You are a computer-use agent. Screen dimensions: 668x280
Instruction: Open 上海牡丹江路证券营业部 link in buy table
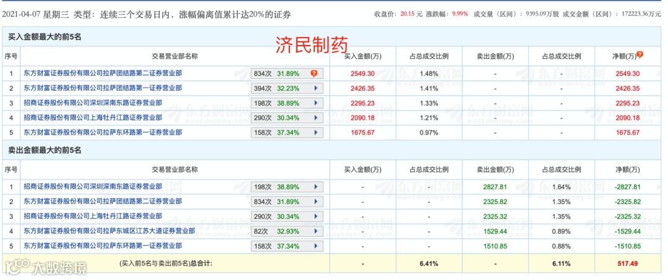[x=93, y=118]
